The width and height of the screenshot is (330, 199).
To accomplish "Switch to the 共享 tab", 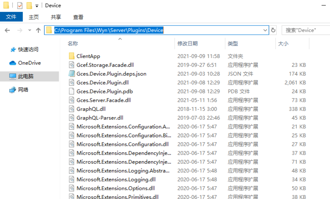I will (x=56, y=17).
